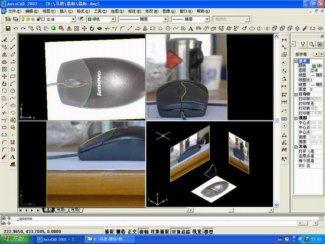The height and width of the screenshot is (244, 325).
Task: Open the 编辑 Edit menu
Action: coord(32,11)
